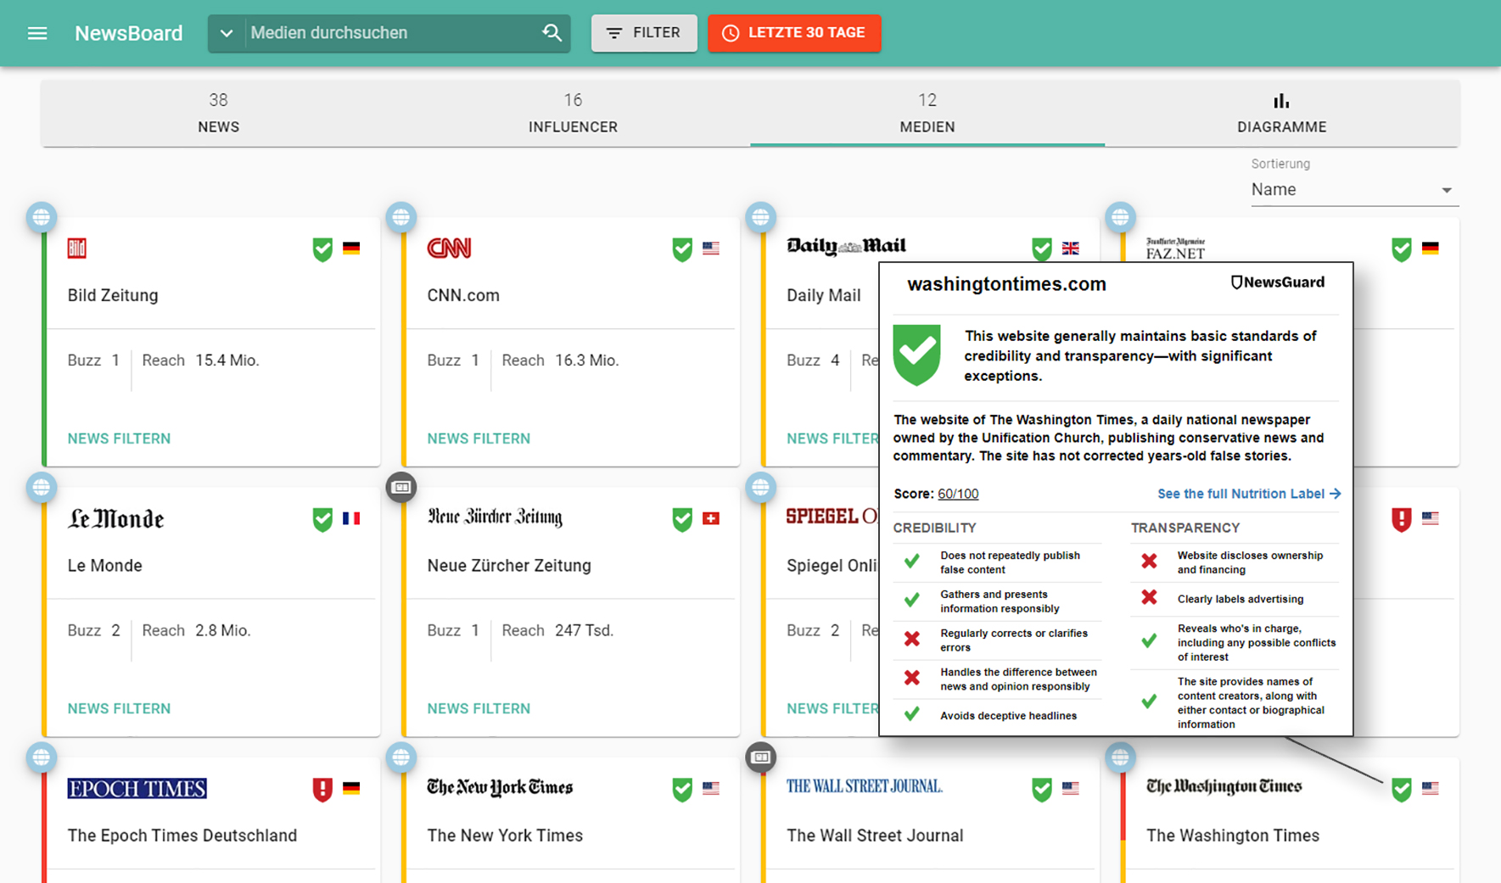This screenshot has height=883, width=1501.
Task: Click the French flag on Le Monde card
Action: click(351, 518)
